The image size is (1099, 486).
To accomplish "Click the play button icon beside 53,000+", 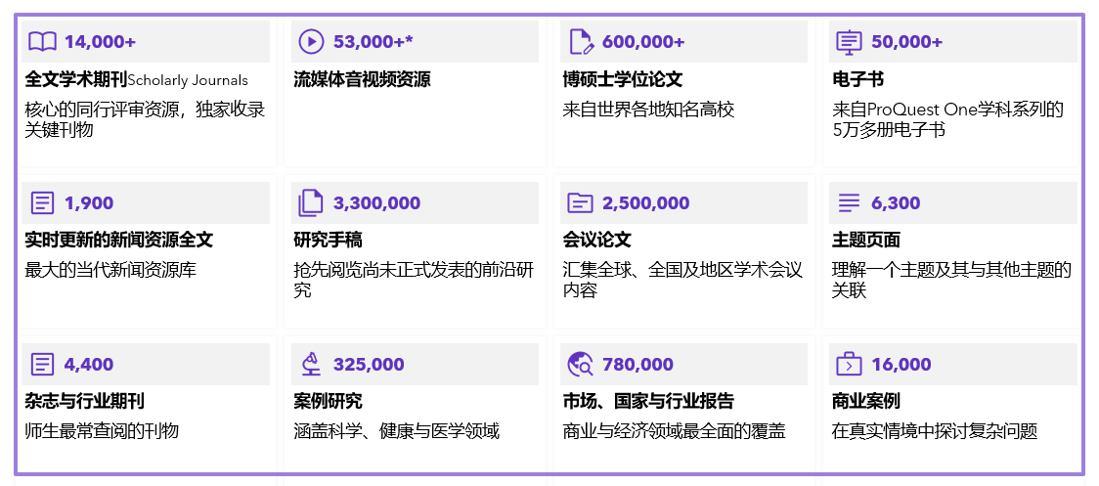I will 311,41.
